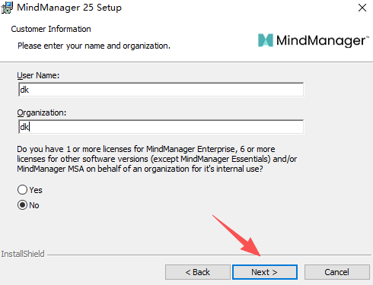Click the InstallShield label
373x285 pixels.
(23, 254)
